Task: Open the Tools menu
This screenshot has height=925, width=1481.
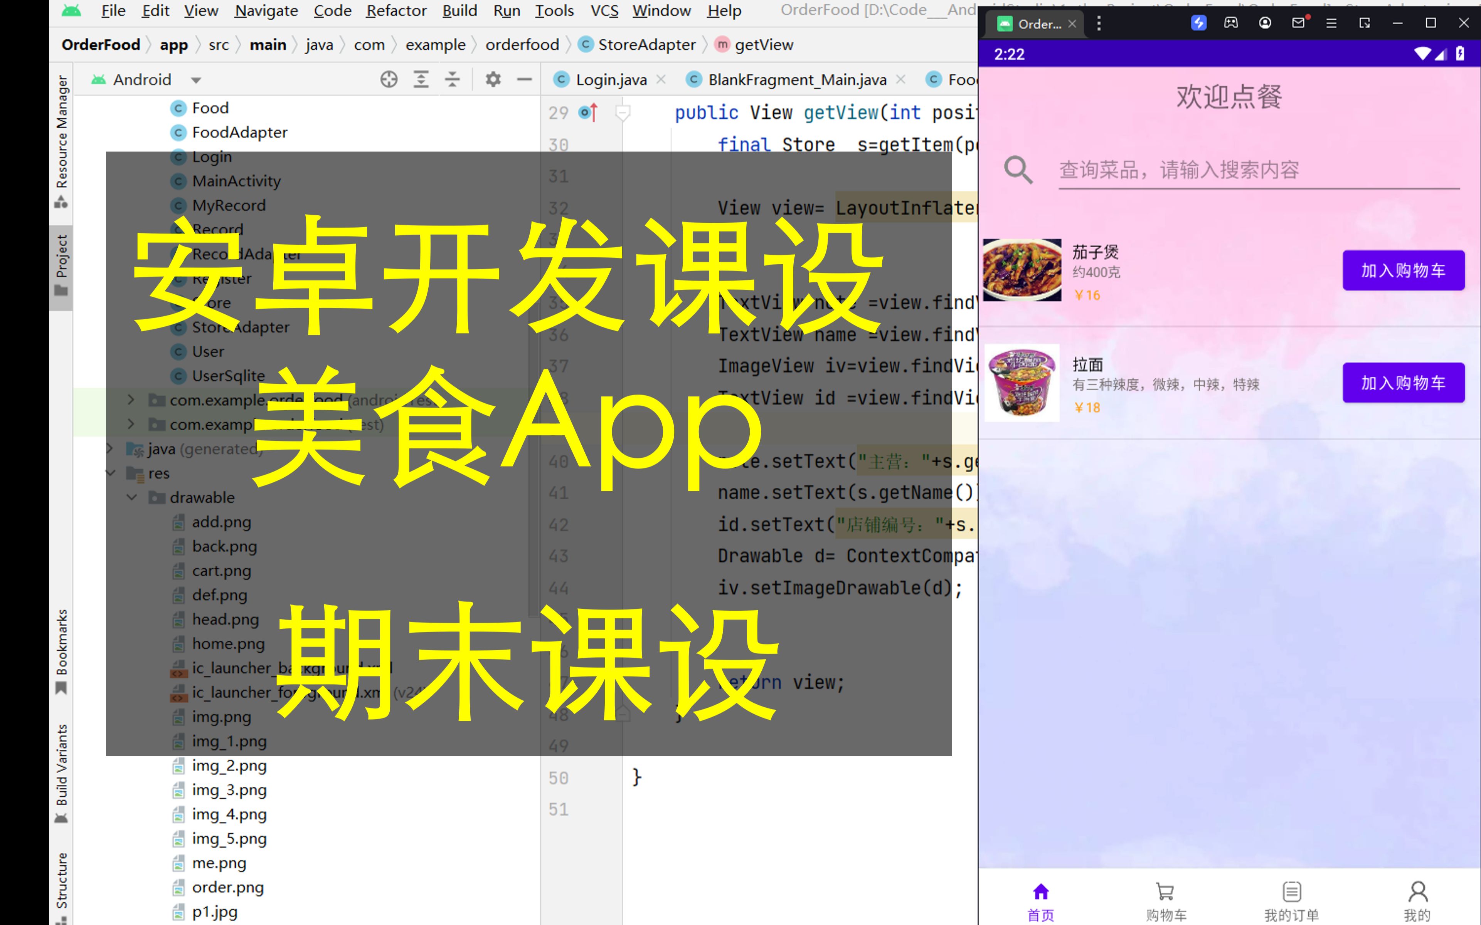Action: [554, 10]
